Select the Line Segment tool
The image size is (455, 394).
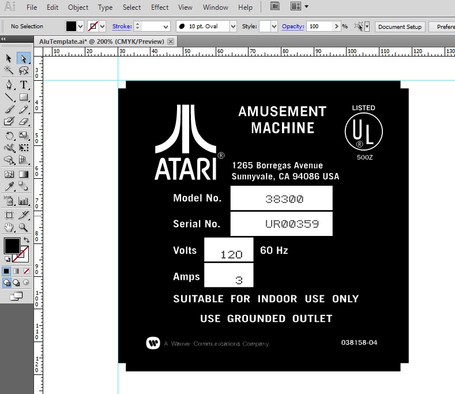[x=9, y=97]
